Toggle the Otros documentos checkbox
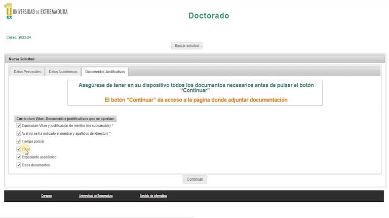The height and width of the screenshot is (218, 389). click(x=19, y=165)
